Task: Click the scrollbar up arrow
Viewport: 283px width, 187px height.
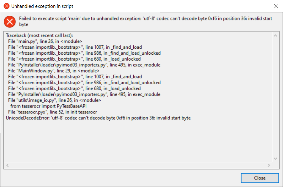Action: 275,35
